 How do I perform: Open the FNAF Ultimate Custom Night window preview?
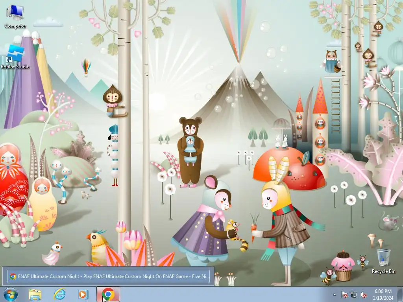(x=108, y=276)
